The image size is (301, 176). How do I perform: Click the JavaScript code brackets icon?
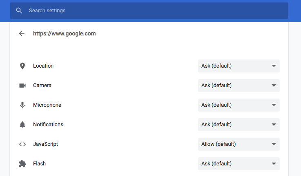click(22, 144)
